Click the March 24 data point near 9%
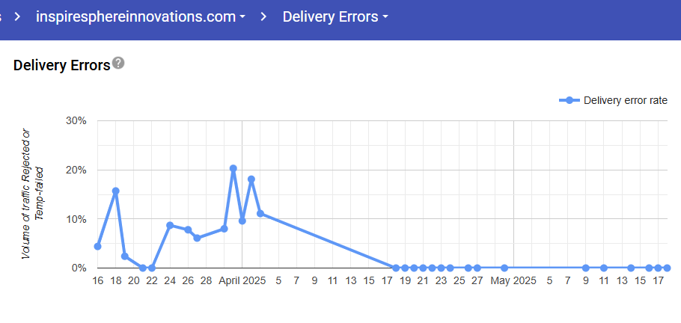The image size is (681, 323). (x=170, y=225)
